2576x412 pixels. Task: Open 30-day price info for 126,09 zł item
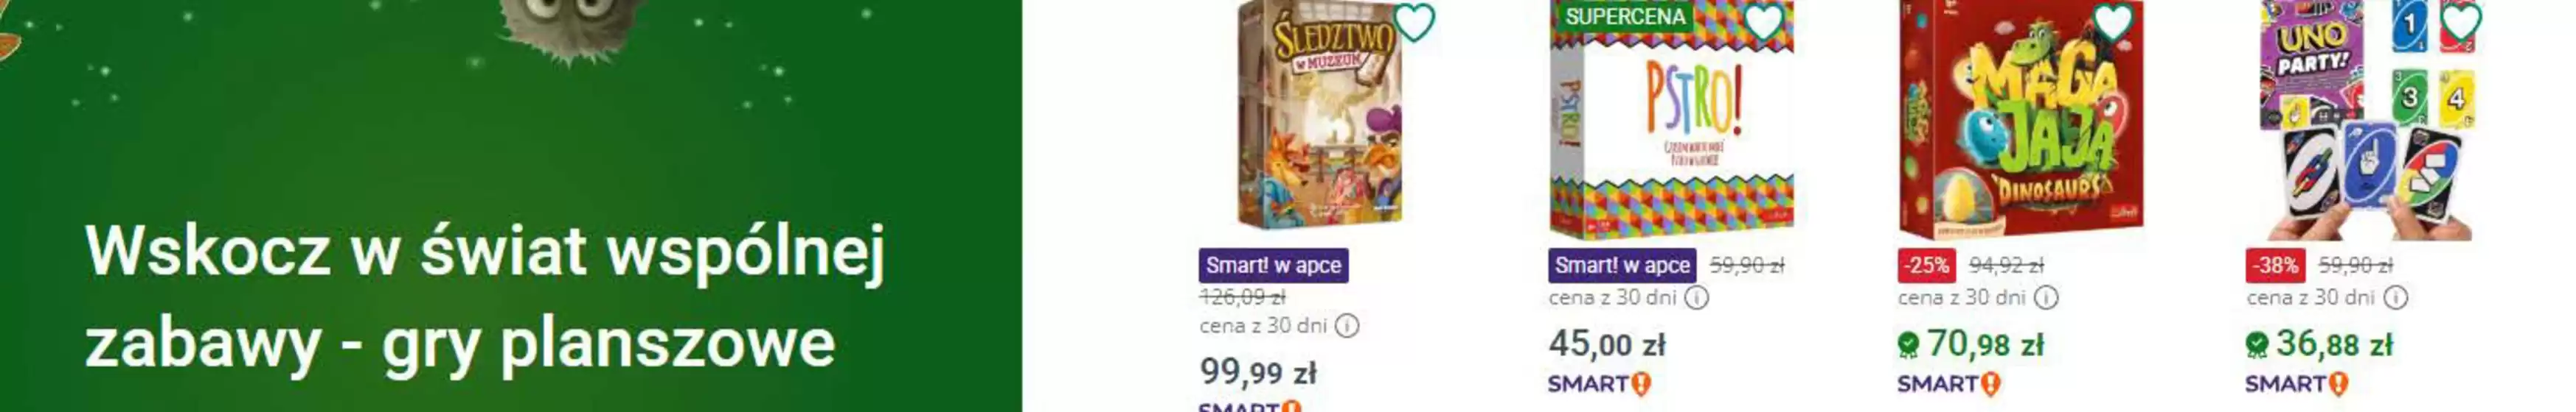[x=1347, y=326]
